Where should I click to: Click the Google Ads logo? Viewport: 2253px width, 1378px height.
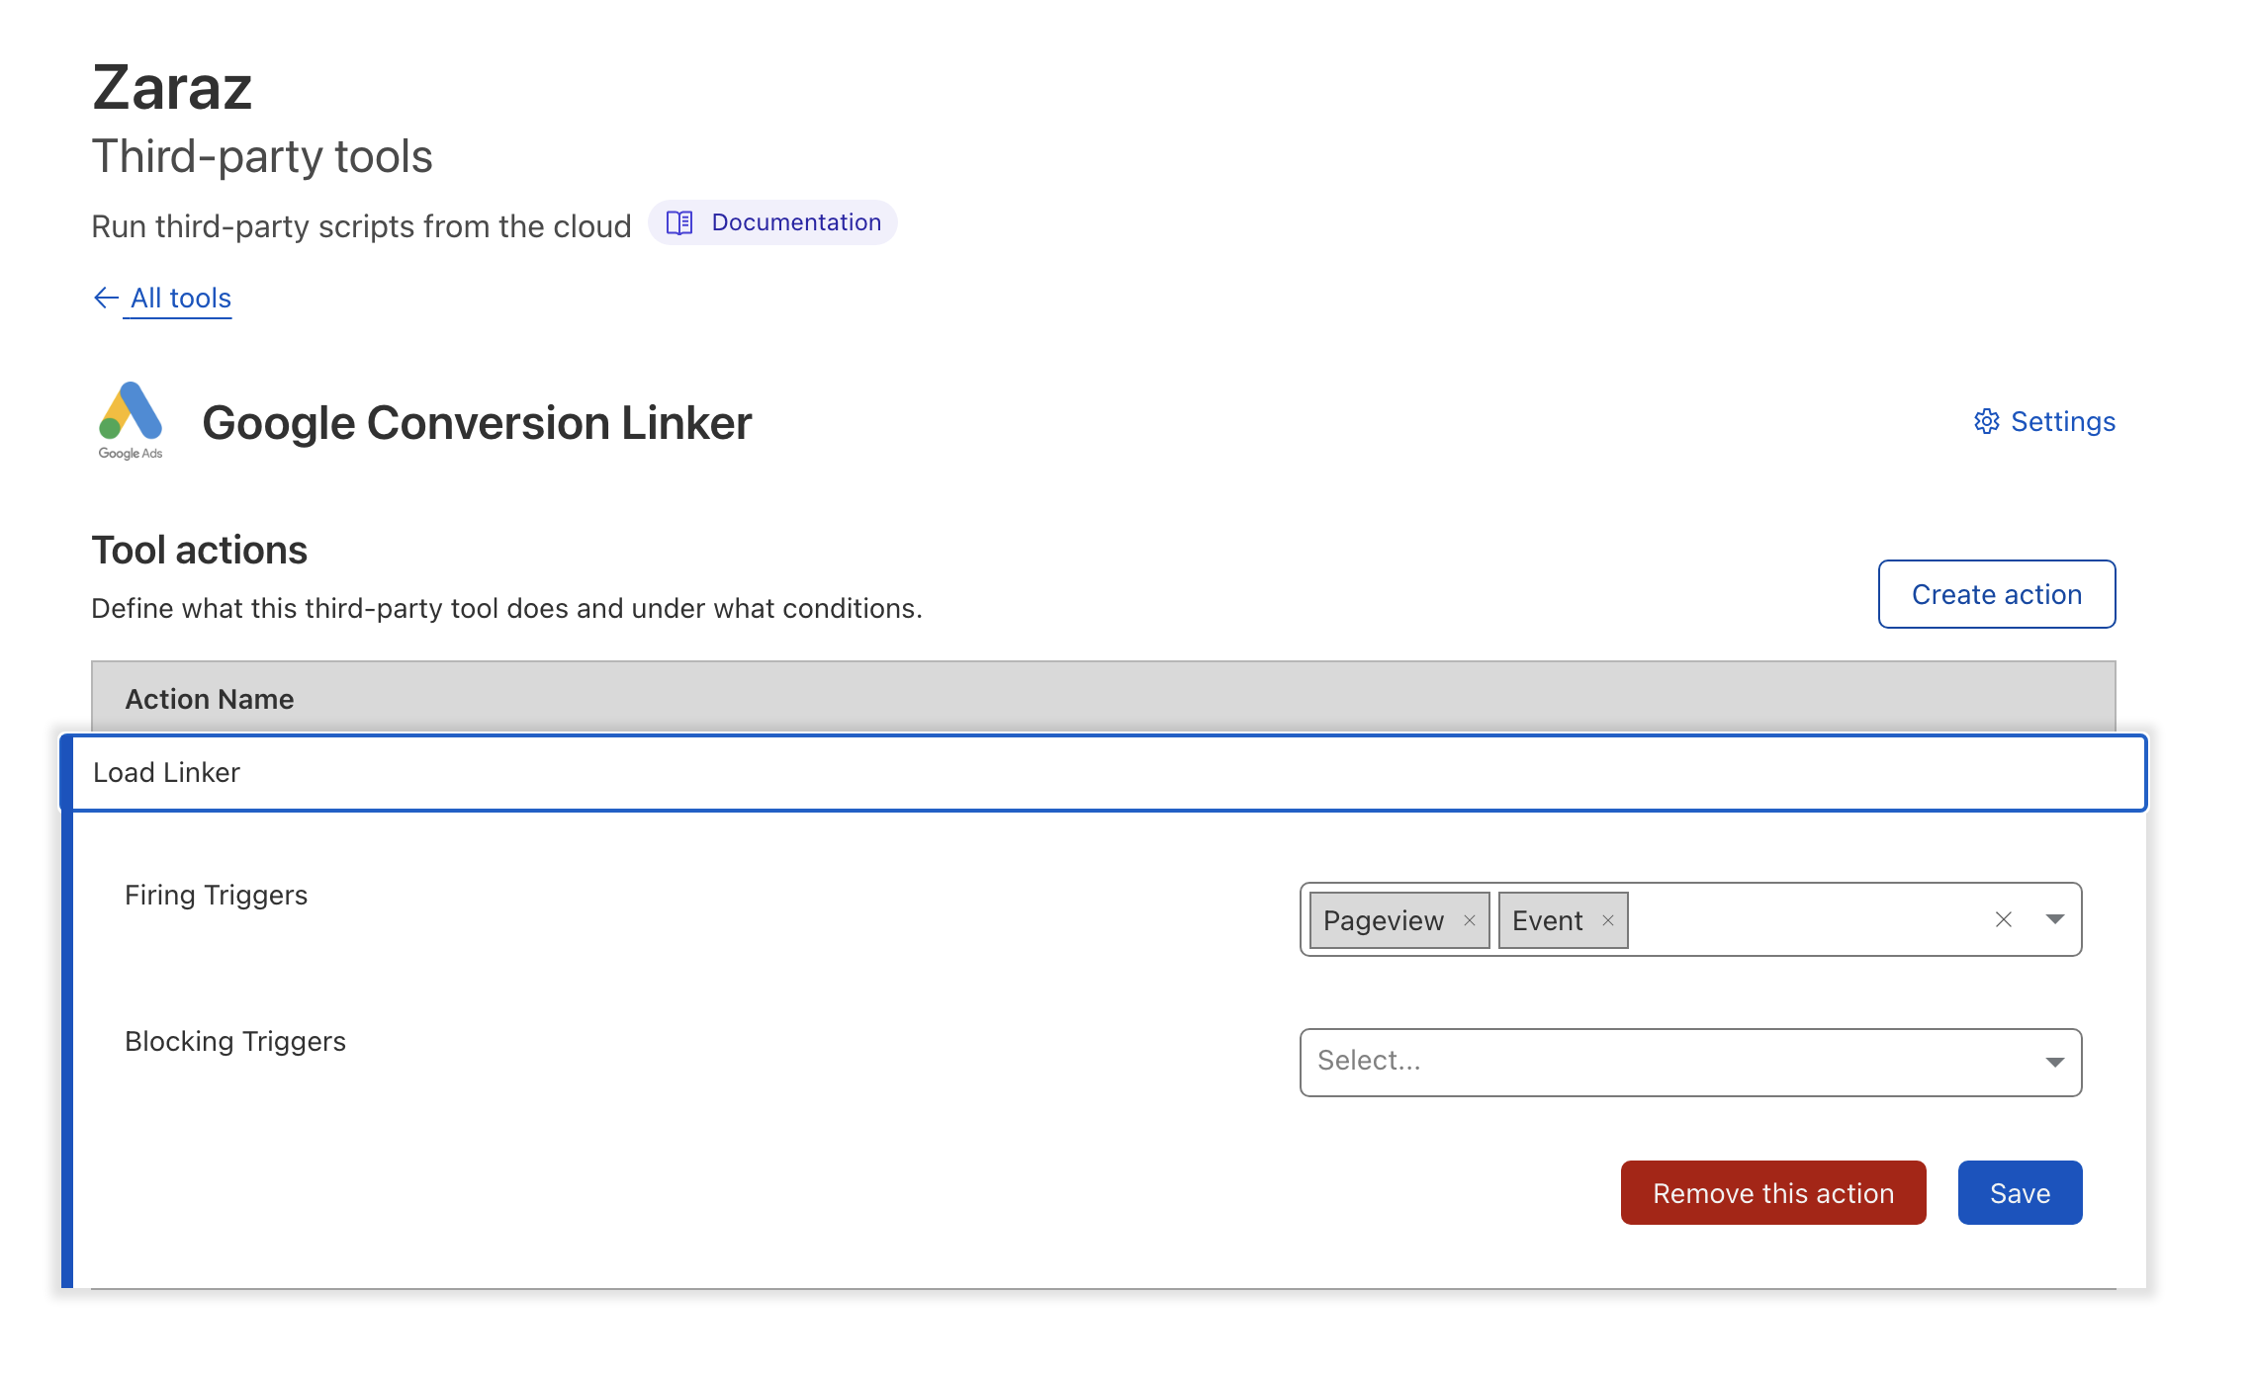(131, 421)
